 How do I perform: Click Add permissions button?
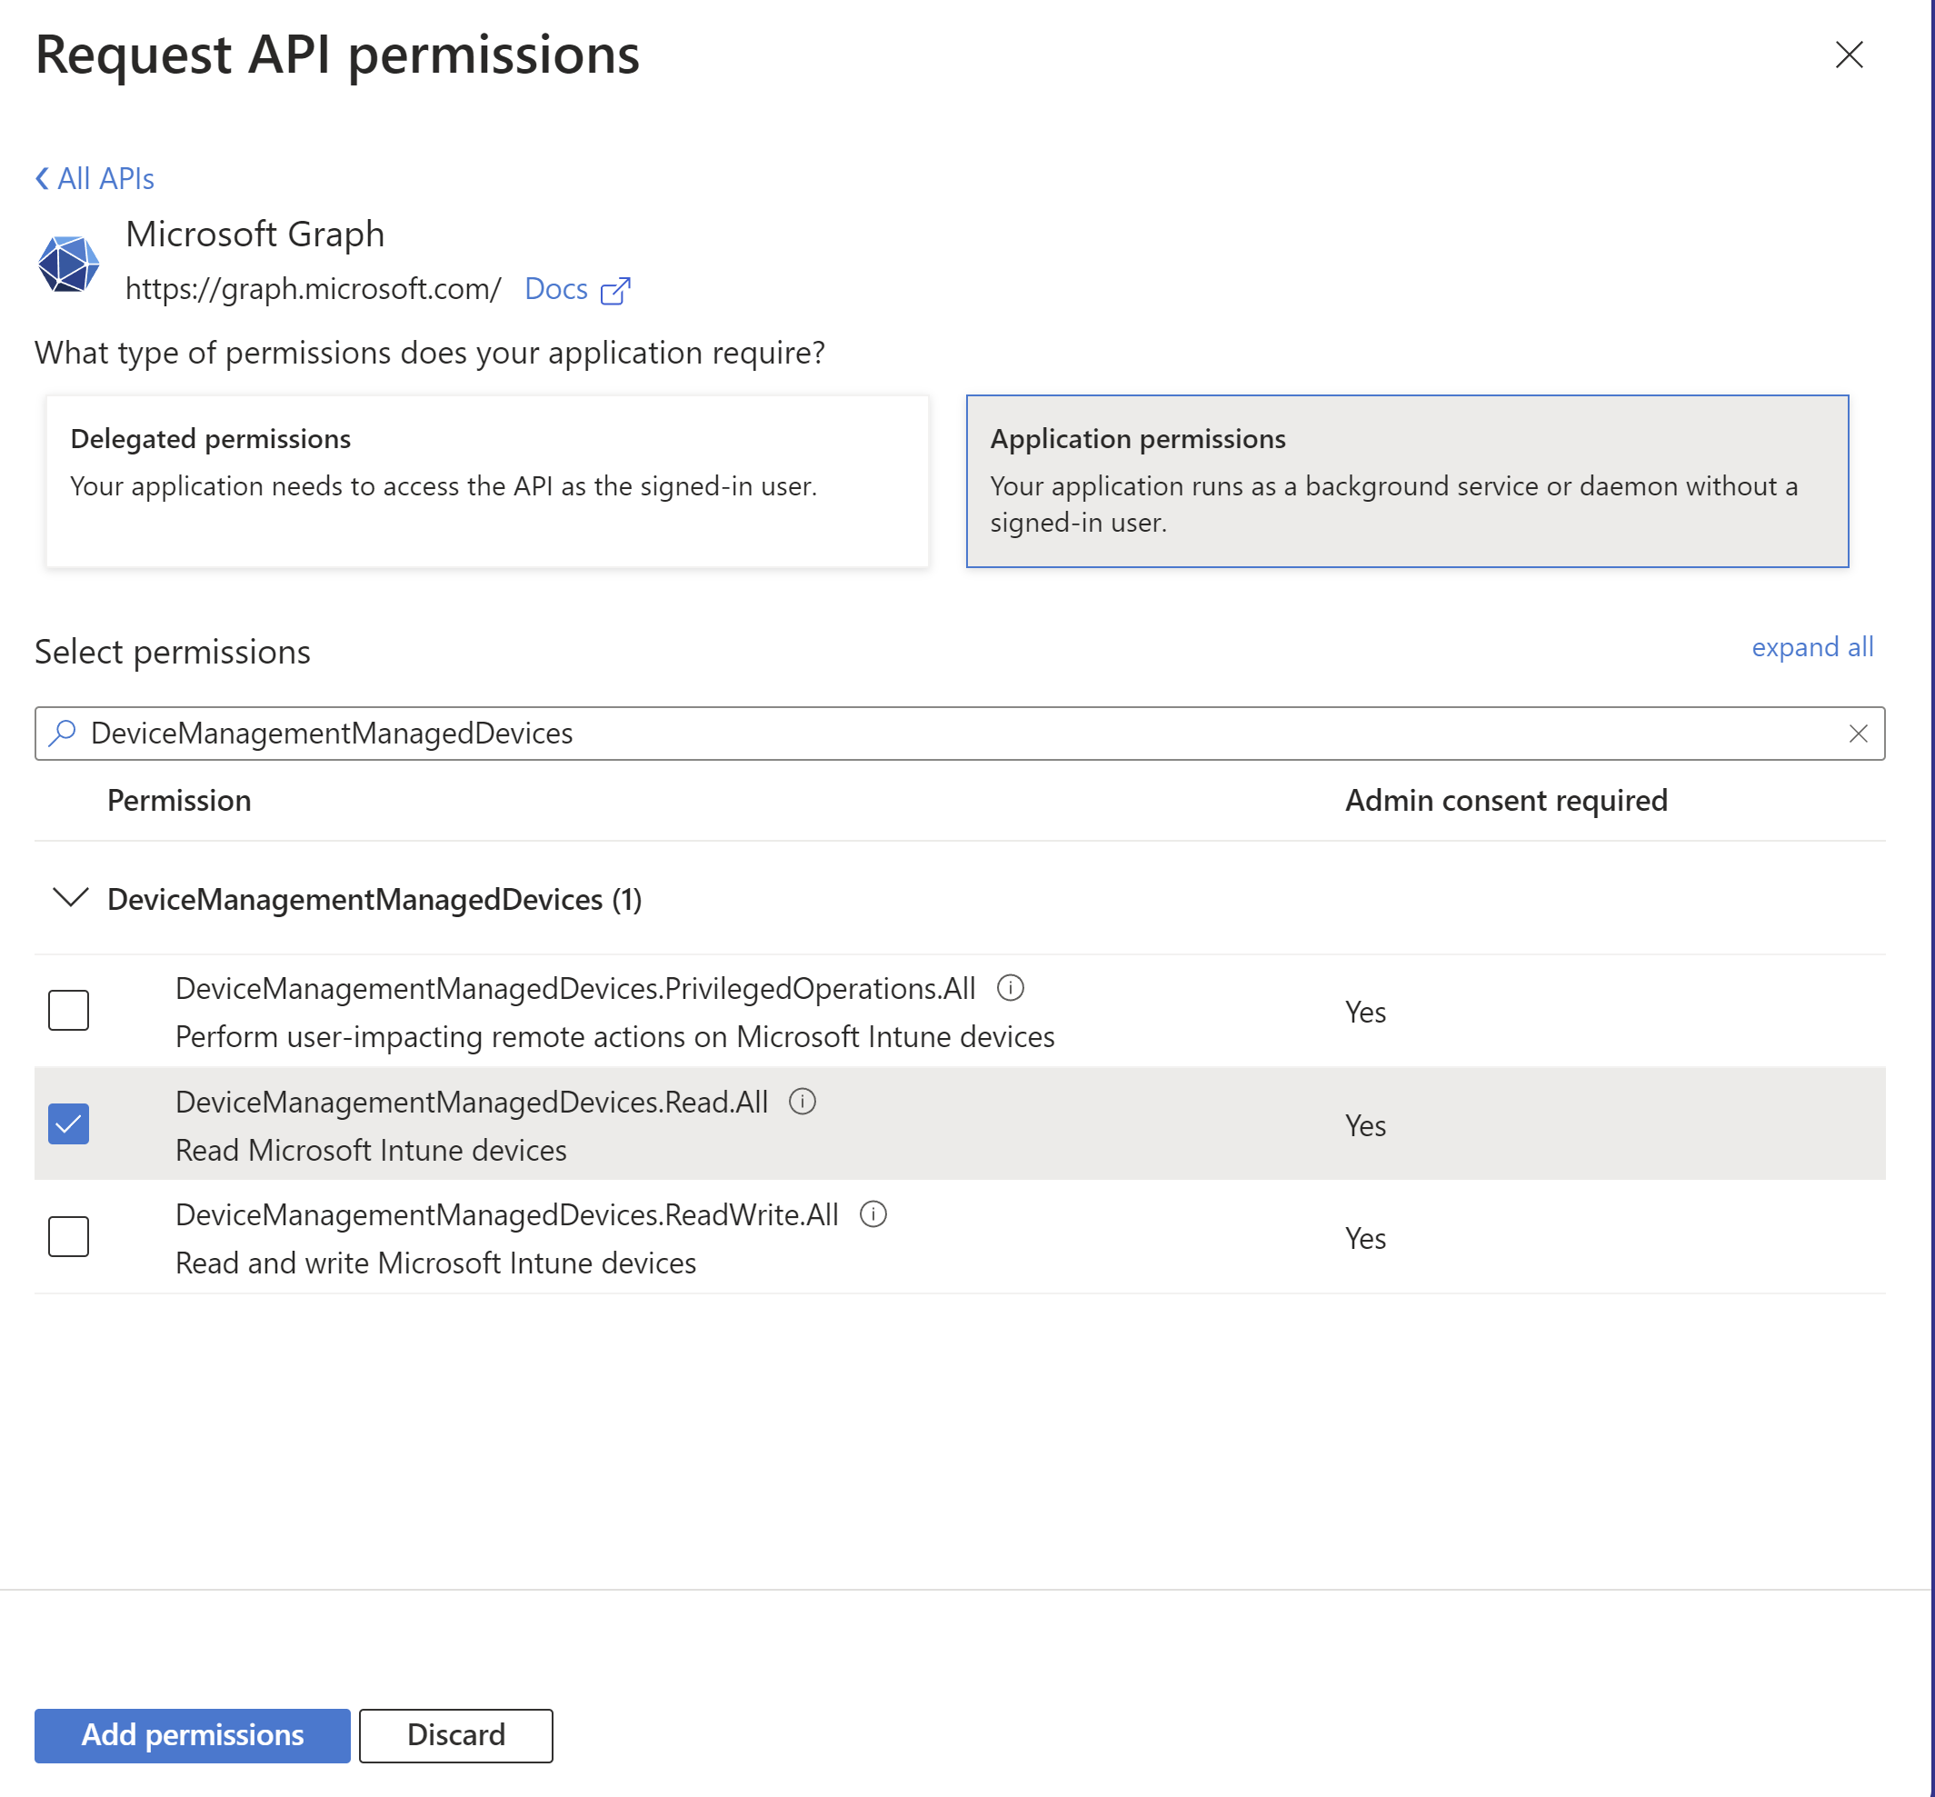click(x=193, y=1736)
